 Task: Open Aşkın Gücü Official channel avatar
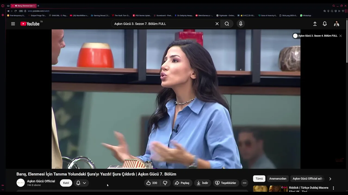coord(21,183)
